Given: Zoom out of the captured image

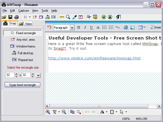Looking at the screenshot, I should pos(64,112).
